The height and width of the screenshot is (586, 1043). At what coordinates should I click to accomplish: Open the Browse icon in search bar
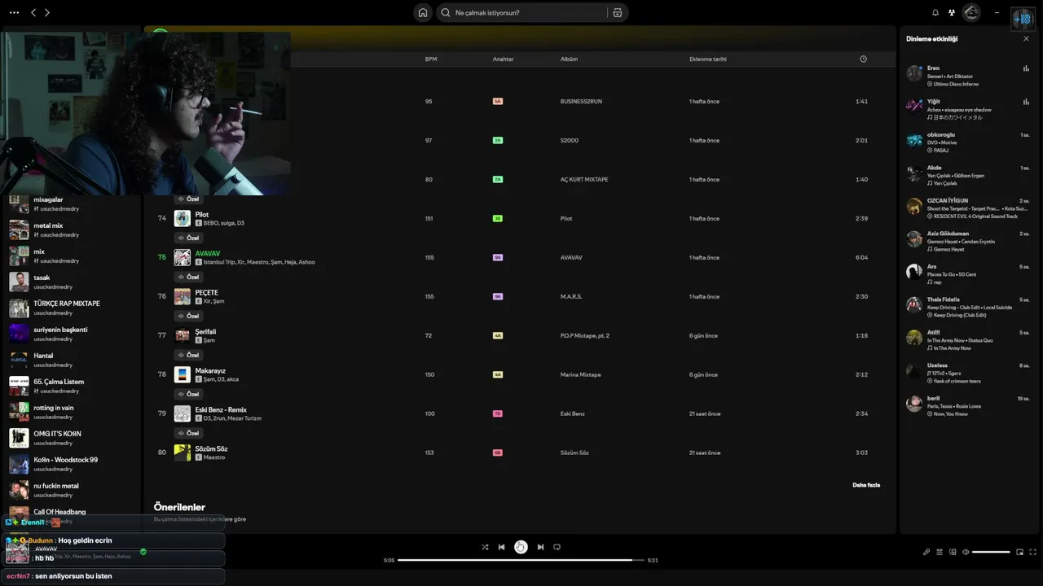pyautogui.click(x=618, y=13)
